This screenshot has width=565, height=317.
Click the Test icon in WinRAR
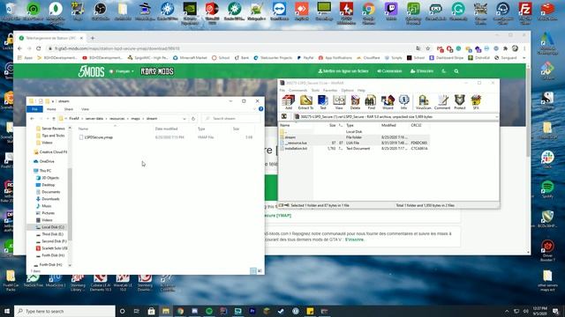323,102
